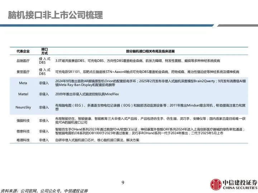Click the 部分脑机接口相关布局及临床进展 header
The width and height of the screenshot is (258, 193).
(x=150, y=51)
